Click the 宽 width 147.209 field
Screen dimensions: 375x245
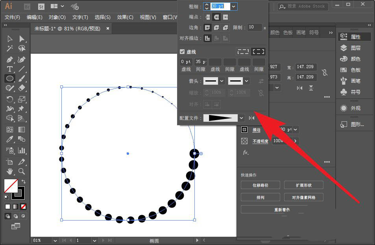306,67
